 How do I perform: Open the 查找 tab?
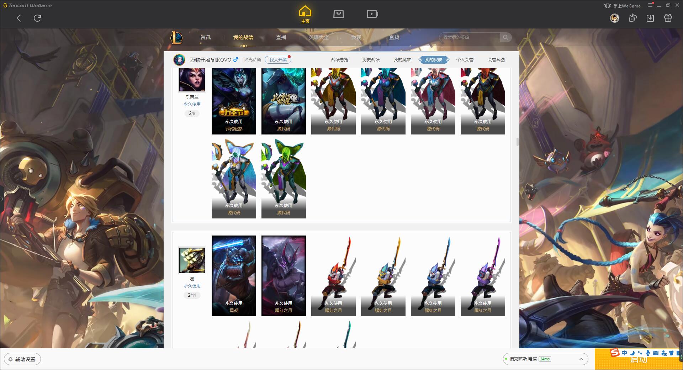point(394,37)
